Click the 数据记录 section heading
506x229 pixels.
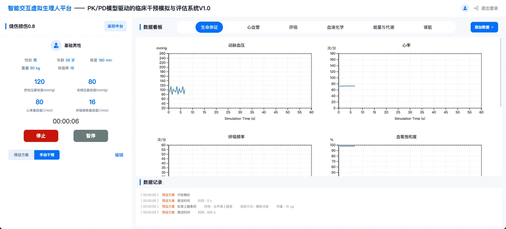click(x=153, y=182)
